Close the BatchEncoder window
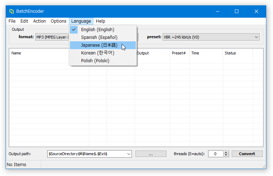 256,12
